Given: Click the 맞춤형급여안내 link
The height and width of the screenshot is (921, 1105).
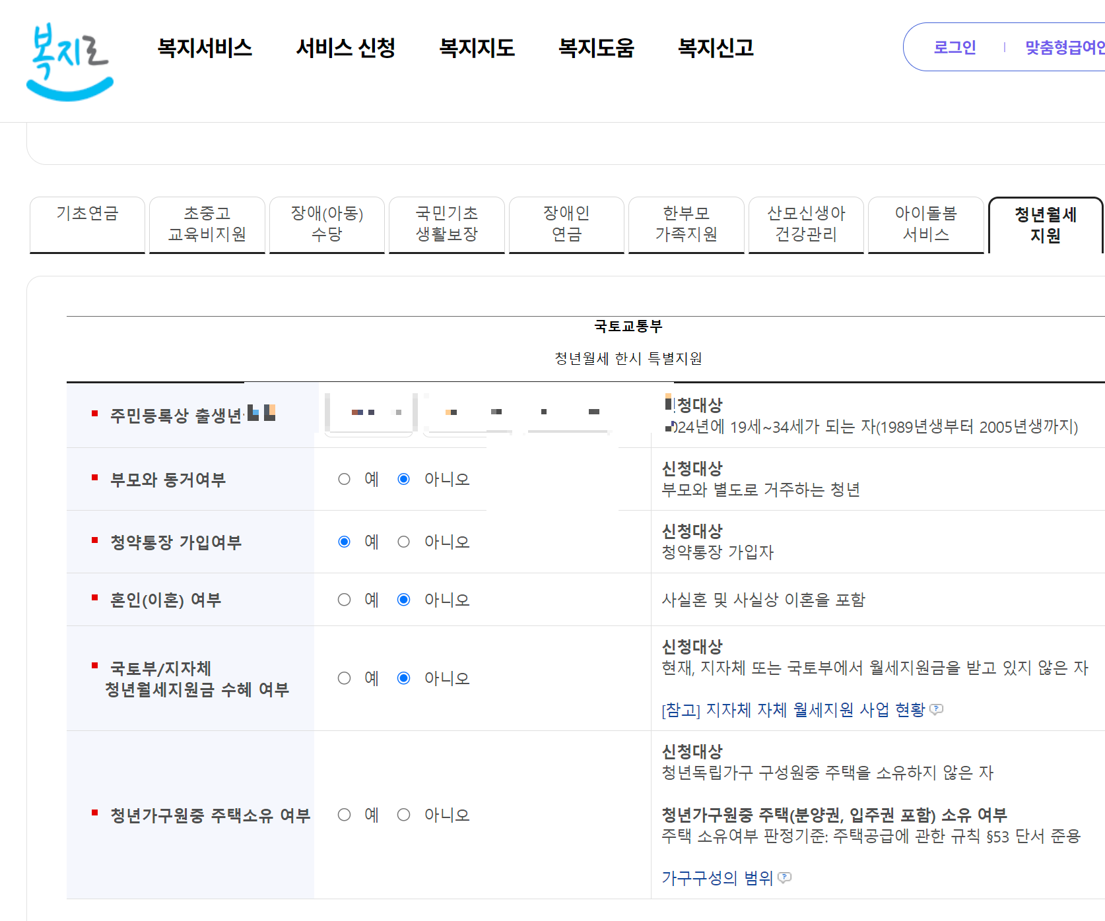Looking at the screenshot, I should pos(1065,48).
